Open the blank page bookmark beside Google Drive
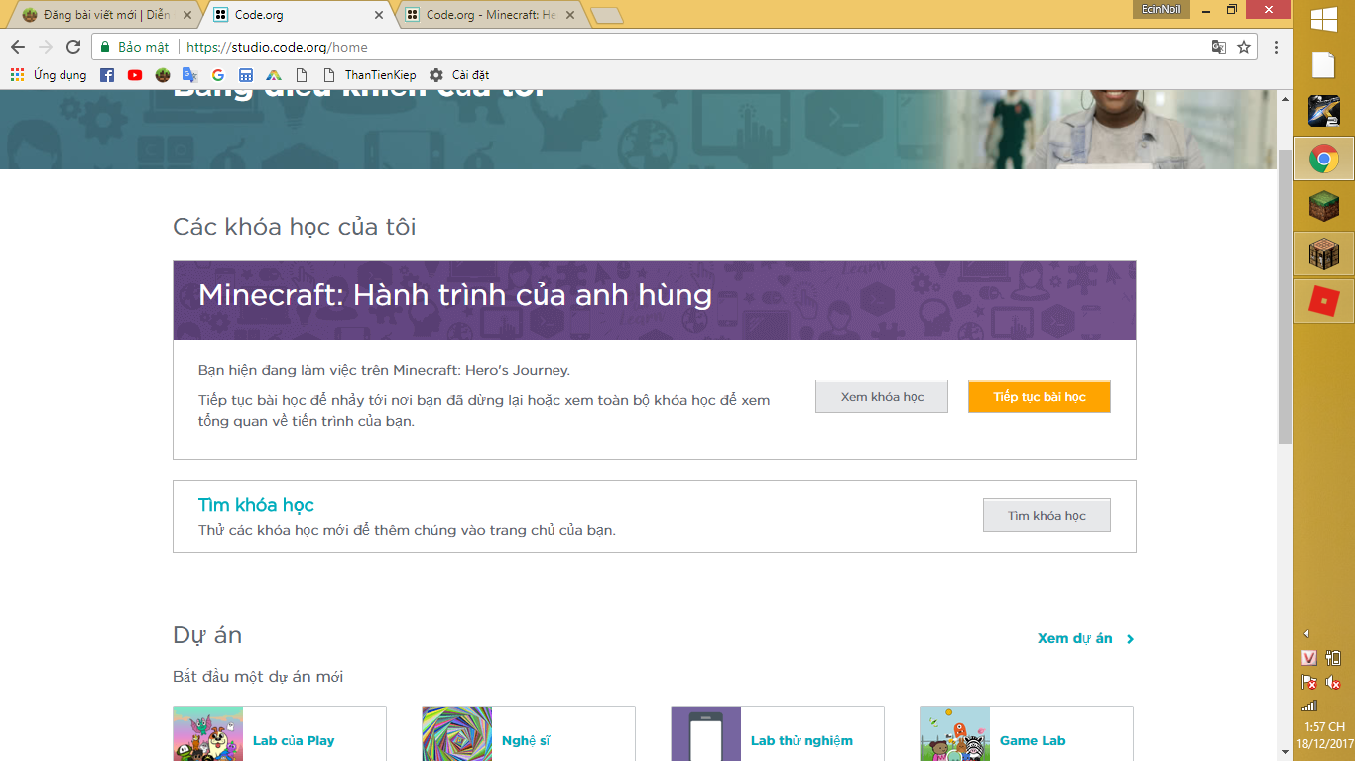Image resolution: width=1355 pixels, height=761 pixels. click(302, 75)
